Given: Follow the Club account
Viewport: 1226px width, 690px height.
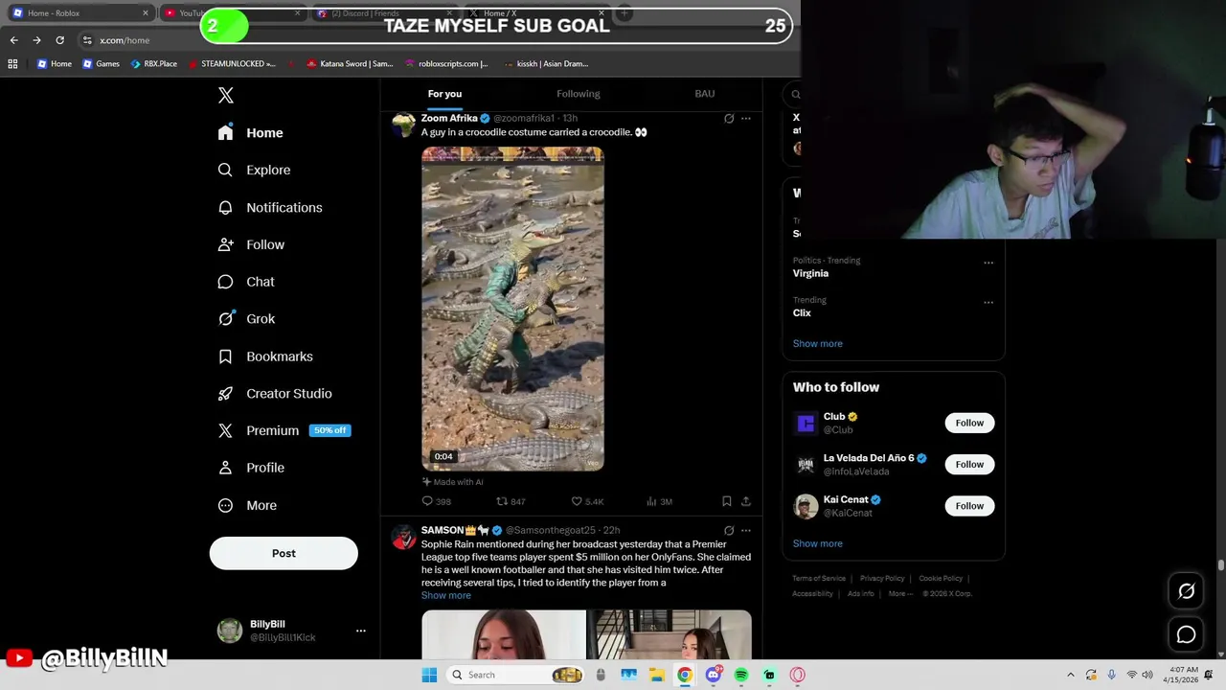Looking at the screenshot, I should pyautogui.click(x=969, y=423).
